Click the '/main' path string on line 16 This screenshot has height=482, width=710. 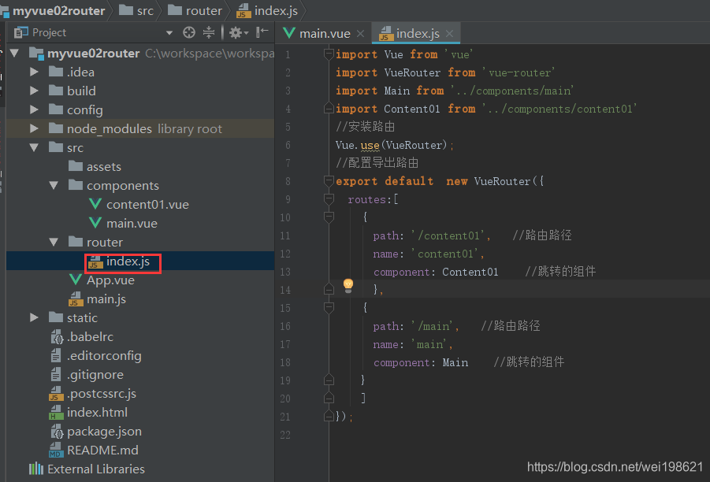click(435, 326)
